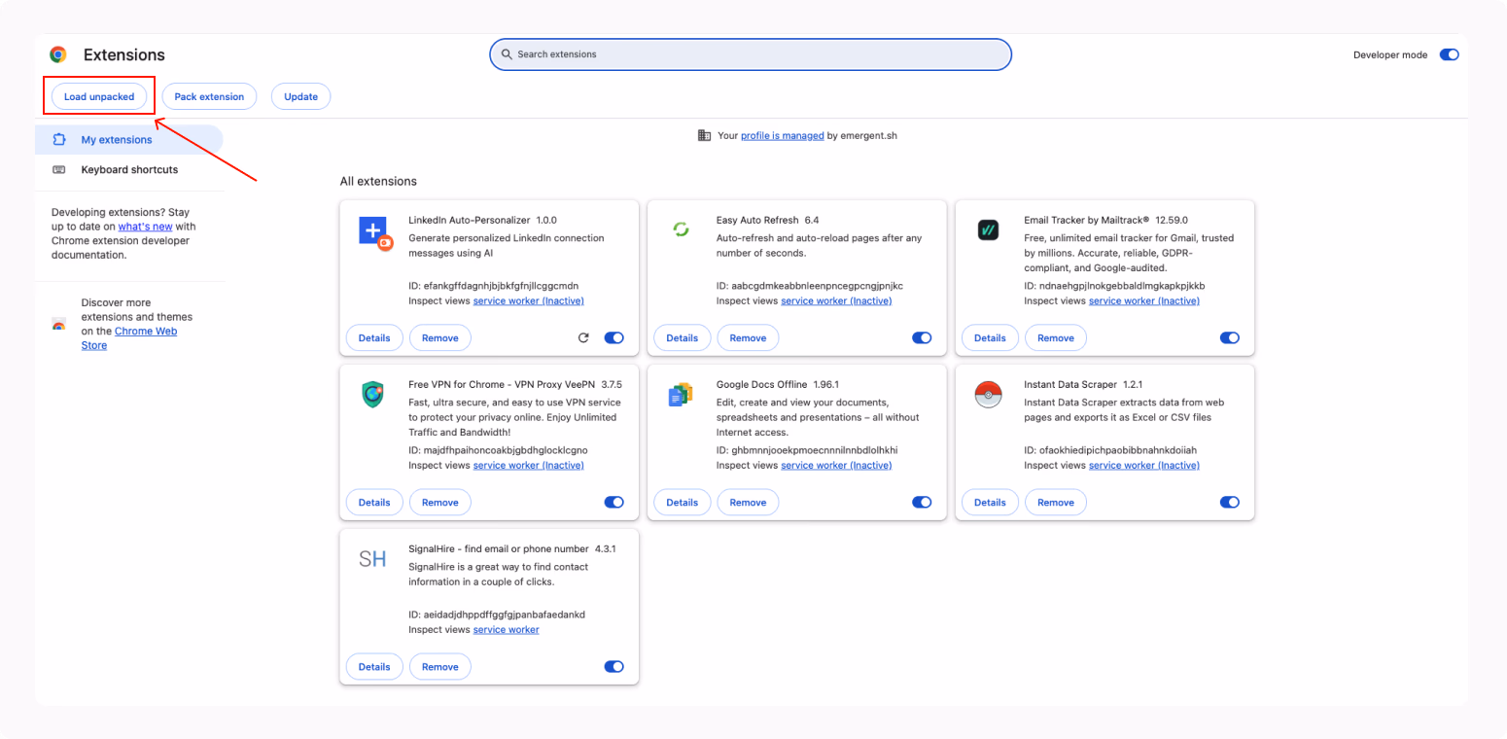Image resolution: width=1507 pixels, height=739 pixels.
Task: Click the Google Docs Offline extension icon
Action: point(681,395)
